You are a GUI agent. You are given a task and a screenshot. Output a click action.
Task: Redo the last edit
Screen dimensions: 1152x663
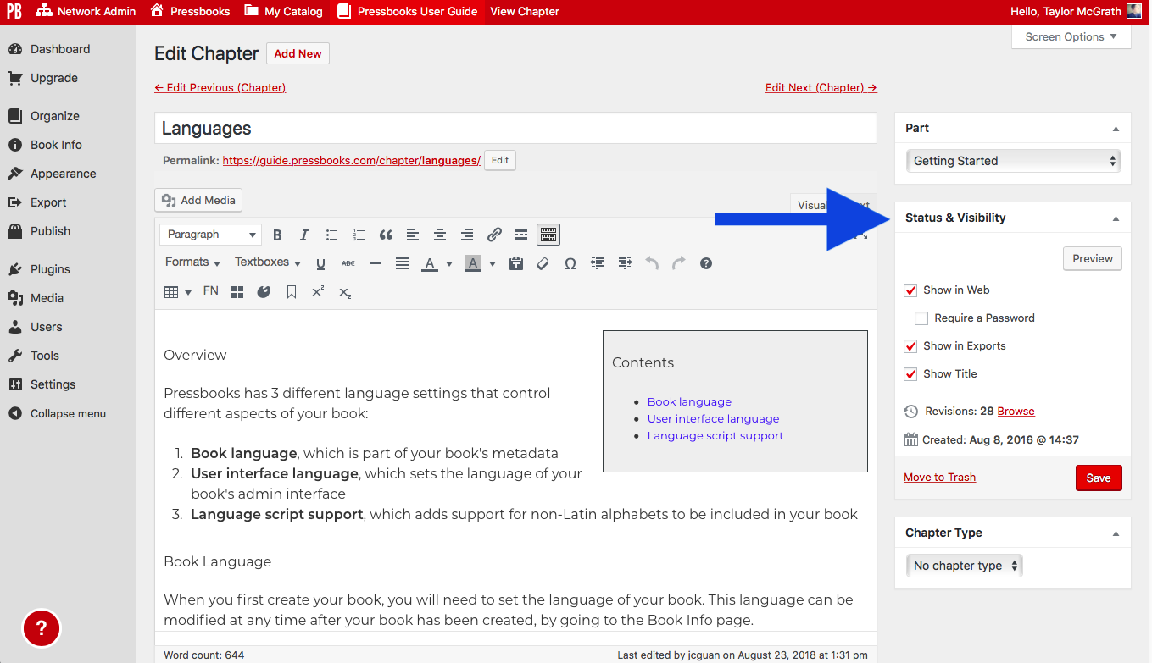coord(679,263)
